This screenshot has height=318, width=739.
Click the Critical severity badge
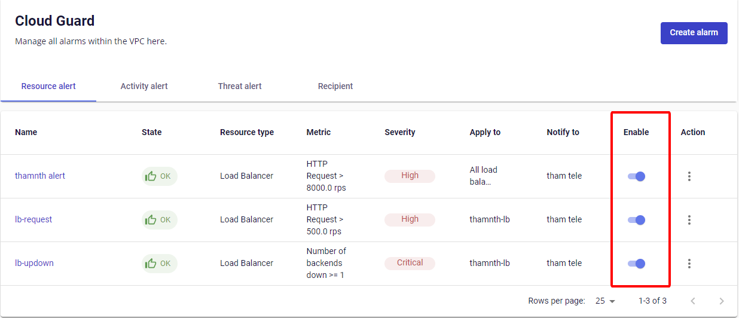coord(410,263)
